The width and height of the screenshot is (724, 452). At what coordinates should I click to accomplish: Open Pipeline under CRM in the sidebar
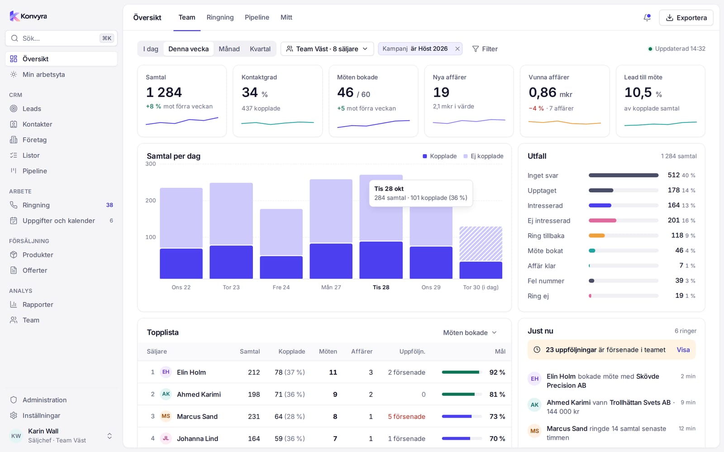coord(61,171)
